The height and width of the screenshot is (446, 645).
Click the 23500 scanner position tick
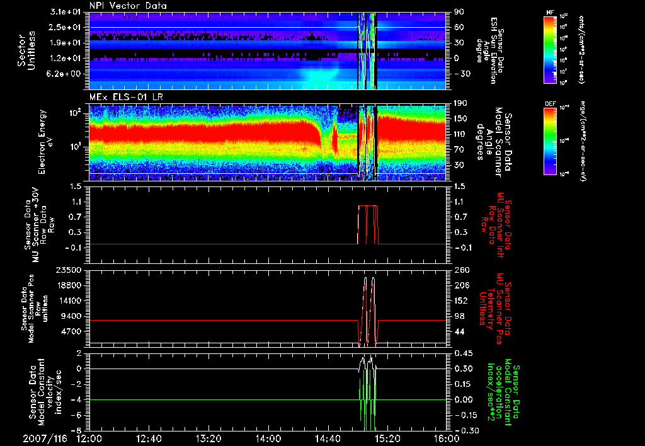click(x=68, y=270)
